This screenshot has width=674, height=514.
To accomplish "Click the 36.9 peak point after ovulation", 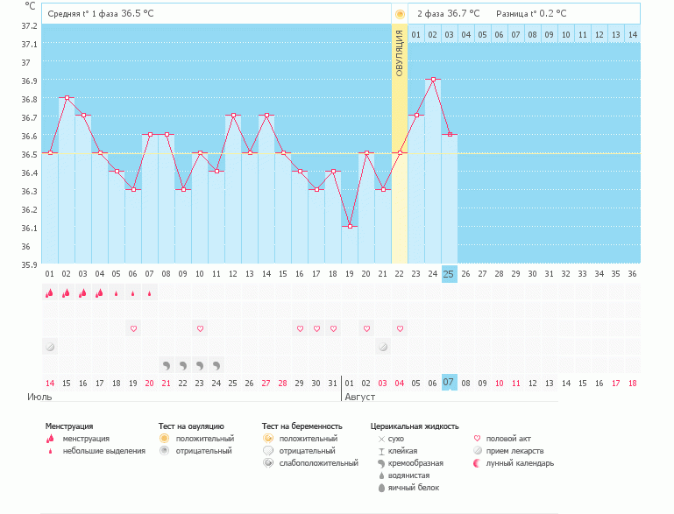I will pos(433,80).
